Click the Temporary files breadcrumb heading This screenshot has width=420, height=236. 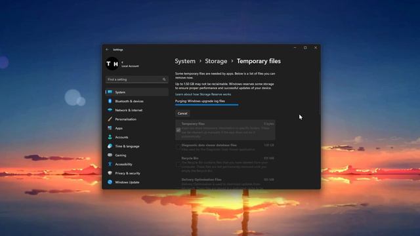259,61
